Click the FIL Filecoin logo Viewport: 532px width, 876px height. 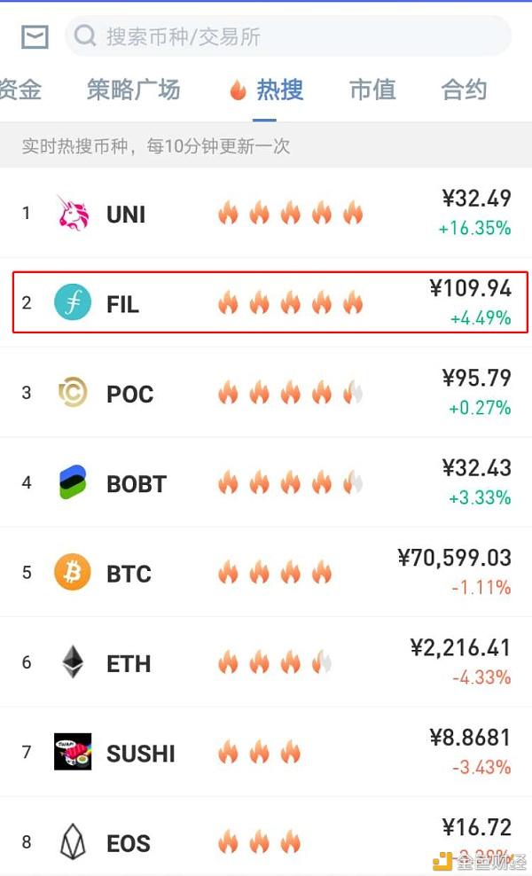(73, 302)
